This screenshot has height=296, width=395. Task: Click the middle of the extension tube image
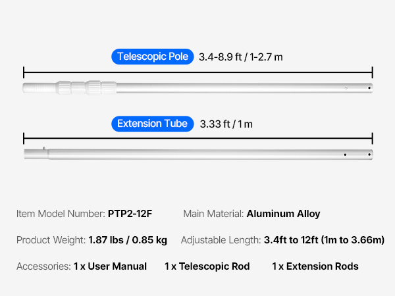point(197,155)
